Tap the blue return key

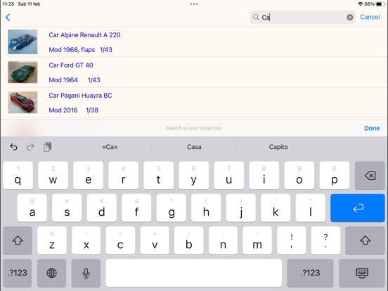point(358,208)
